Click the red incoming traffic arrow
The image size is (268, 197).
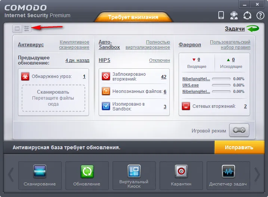click(x=194, y=60)
